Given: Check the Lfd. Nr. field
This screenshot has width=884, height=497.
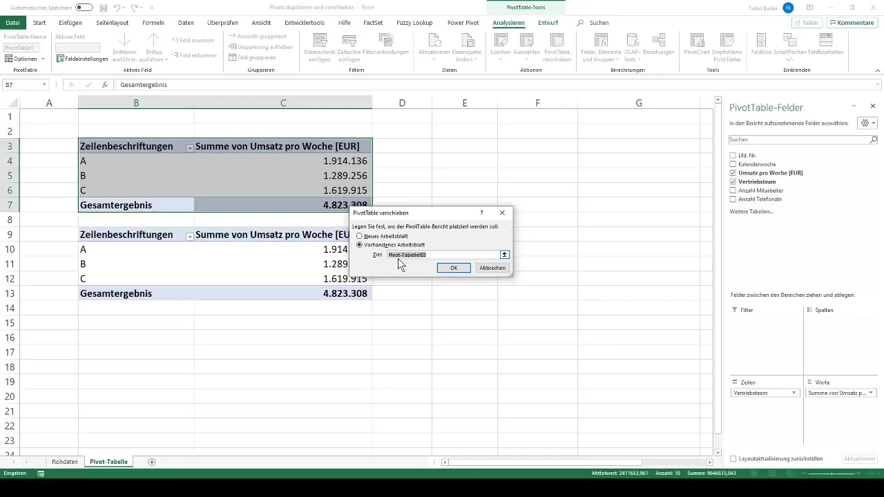Looking at the screenshot, I should coord(733,155).
